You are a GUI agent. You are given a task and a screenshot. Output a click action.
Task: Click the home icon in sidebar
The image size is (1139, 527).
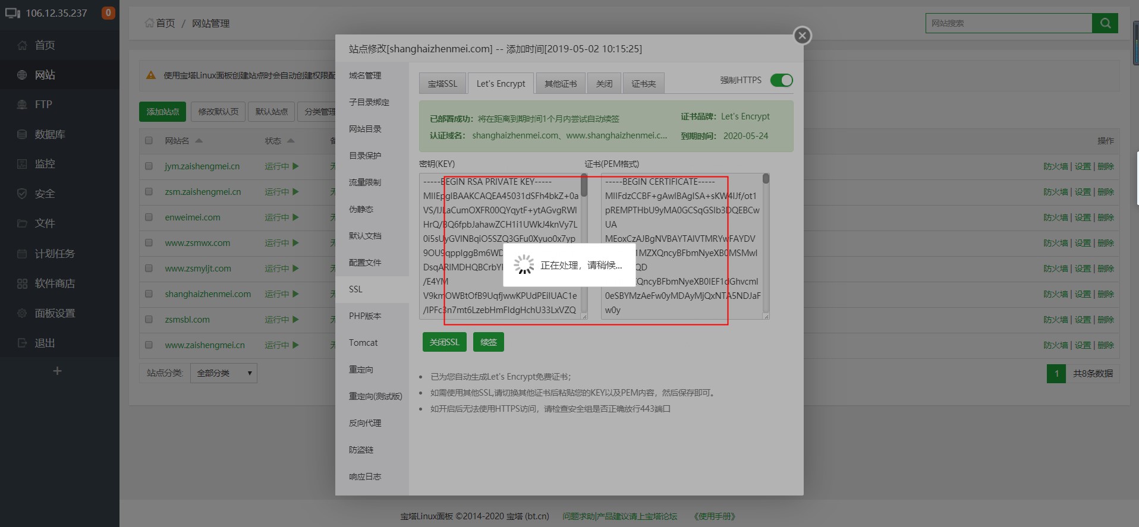(22, 45)
